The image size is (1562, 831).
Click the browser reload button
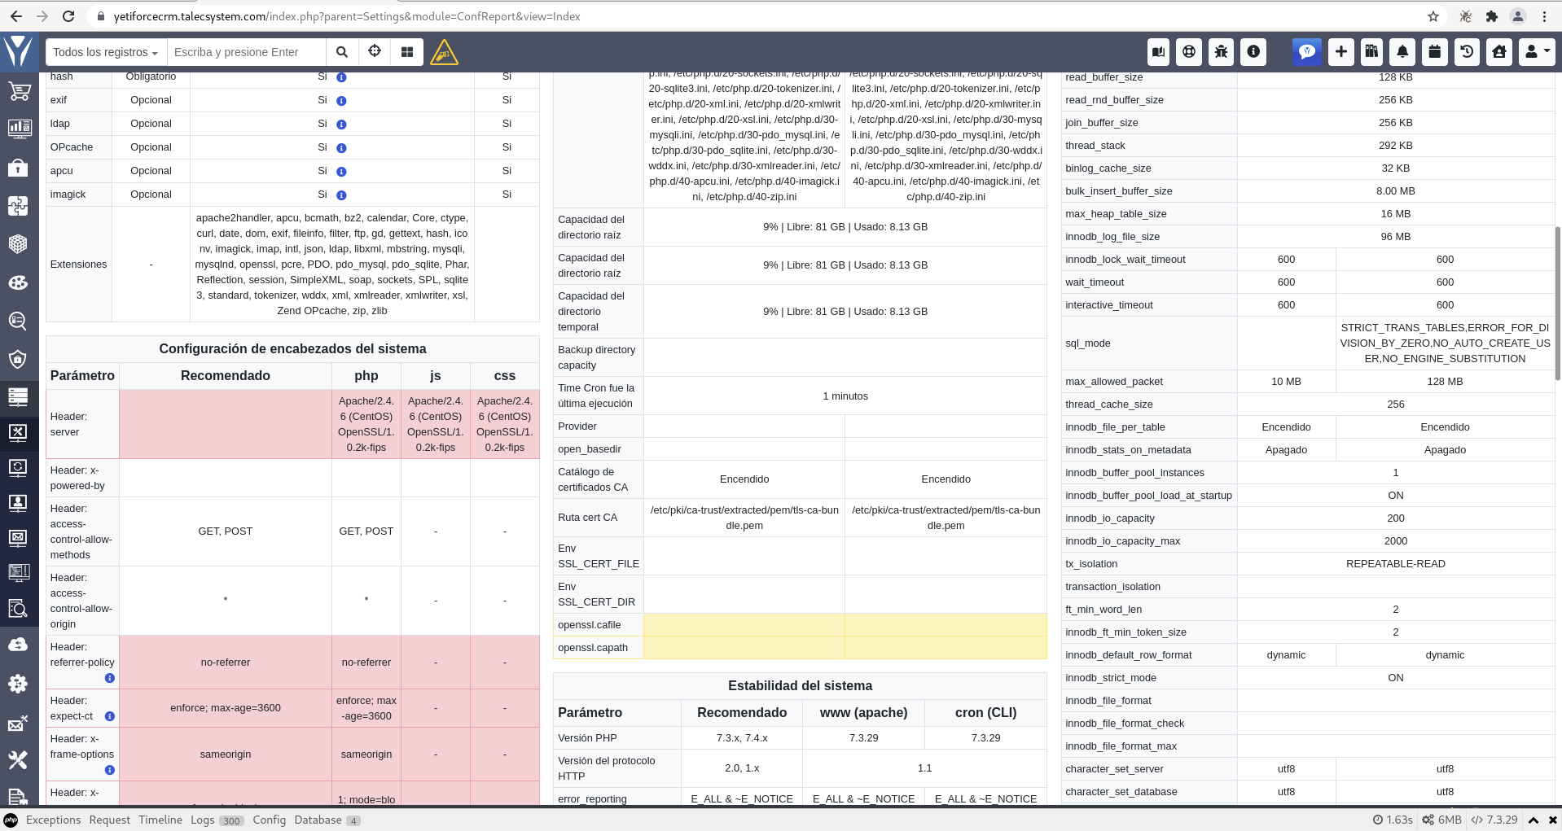(x=68, y=16)
